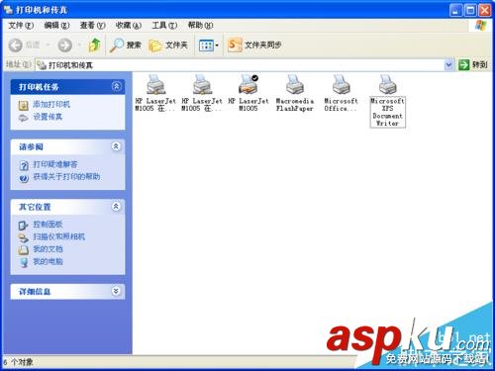The image size is (495, 371).
Task: Open the 收藏 (Favorites) menu
Action: (x=129, y=26)
